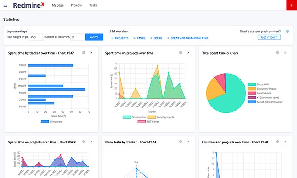The image size is (297, 178).
Task: Open the Projects menu item
Action: (x=76, y=5)
